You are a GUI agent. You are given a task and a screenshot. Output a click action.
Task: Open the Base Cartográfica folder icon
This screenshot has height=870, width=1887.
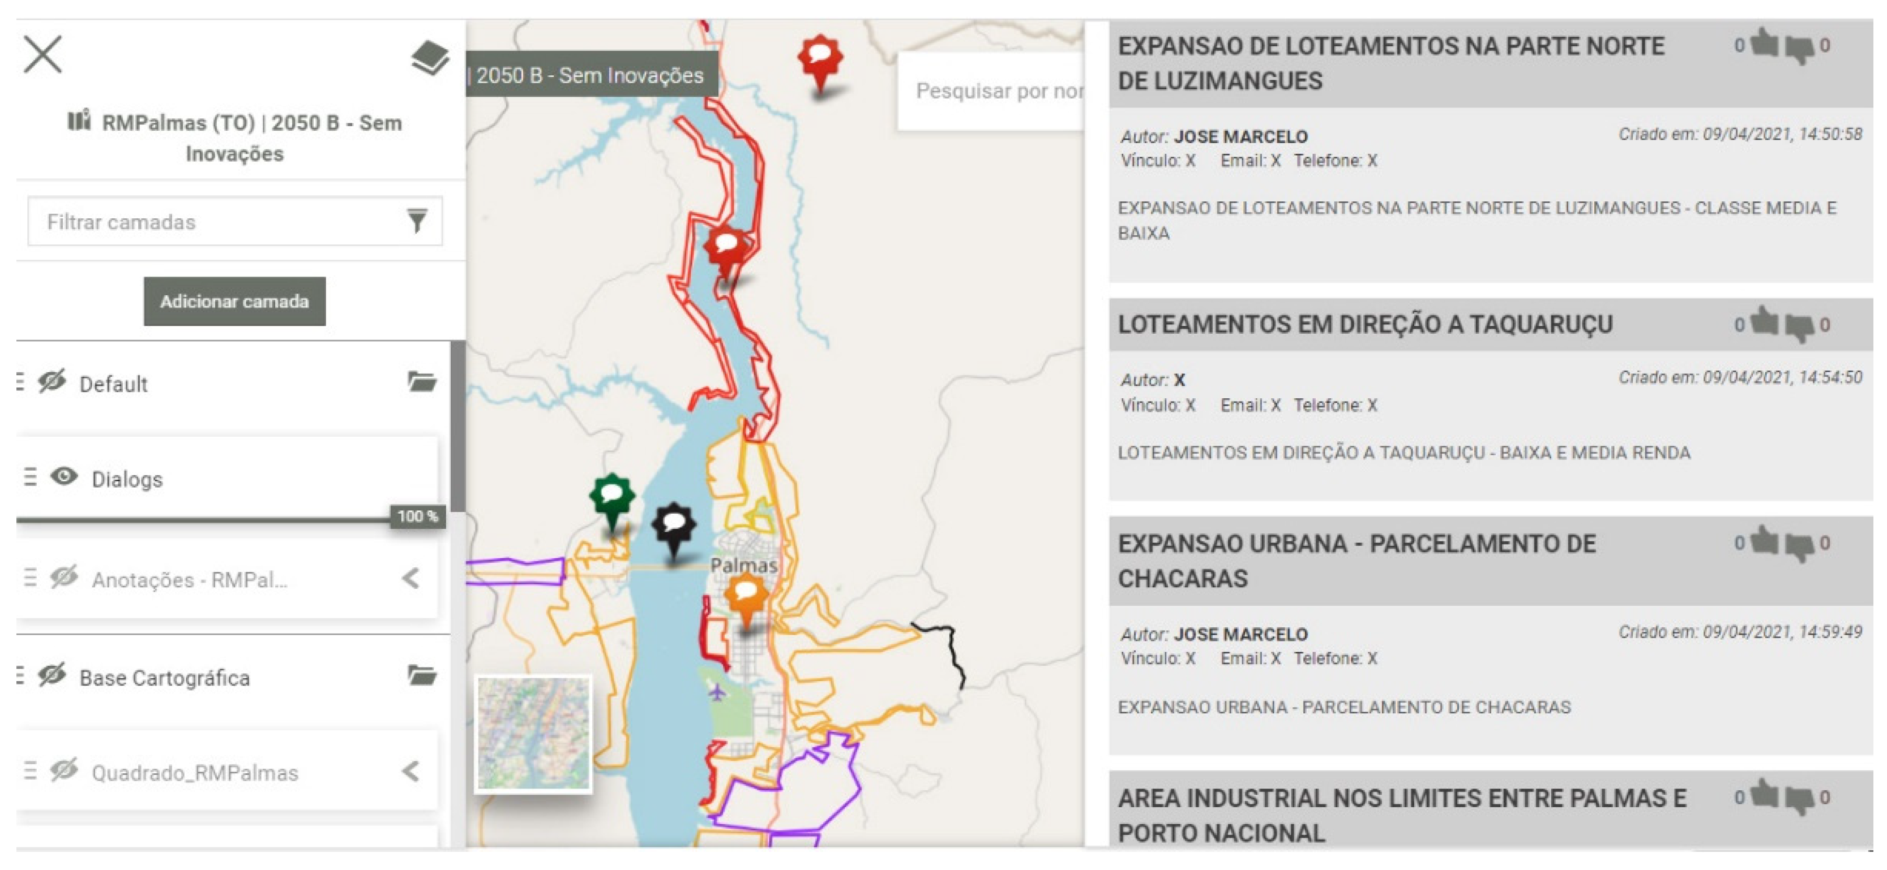[422, 675]
